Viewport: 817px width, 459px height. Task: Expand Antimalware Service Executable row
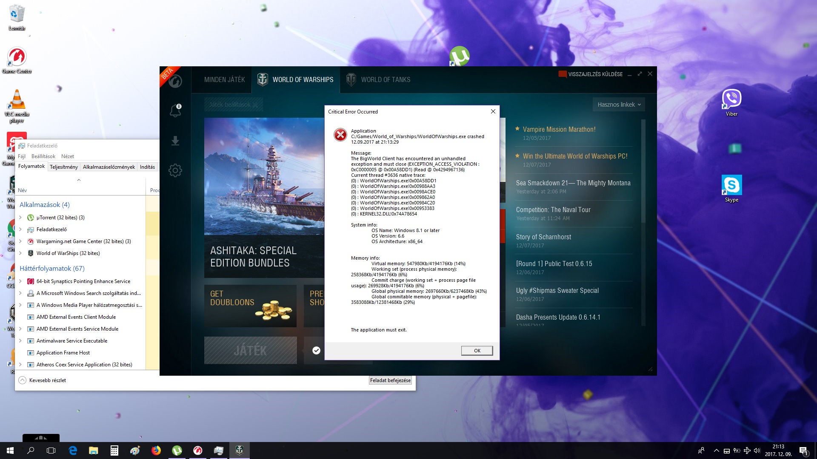coord(20,340)
